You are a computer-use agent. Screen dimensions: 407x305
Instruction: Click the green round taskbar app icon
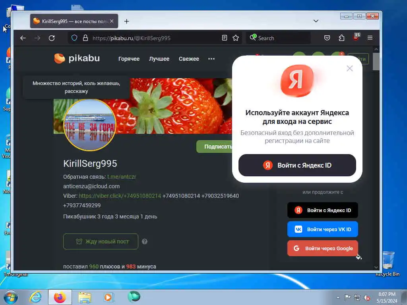pyautogui.click(x=134, y=297)
